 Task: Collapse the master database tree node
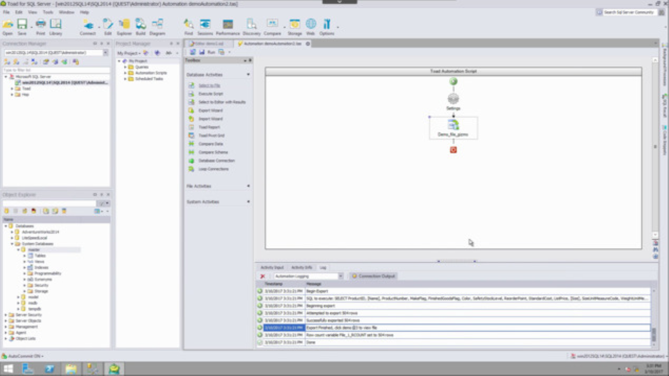[x=18, y=249]
